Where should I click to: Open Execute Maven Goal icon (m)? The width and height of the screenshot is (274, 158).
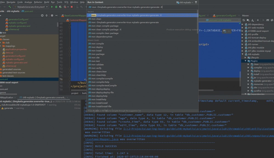coord(268,20)
